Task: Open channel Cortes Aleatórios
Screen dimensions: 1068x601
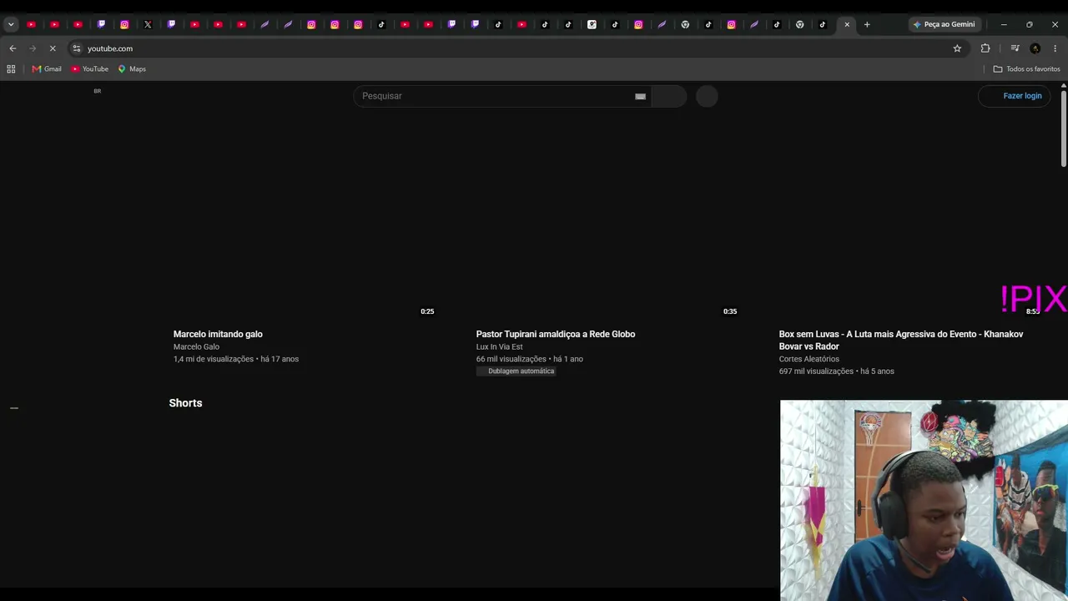Action: (x=809, y=359)
